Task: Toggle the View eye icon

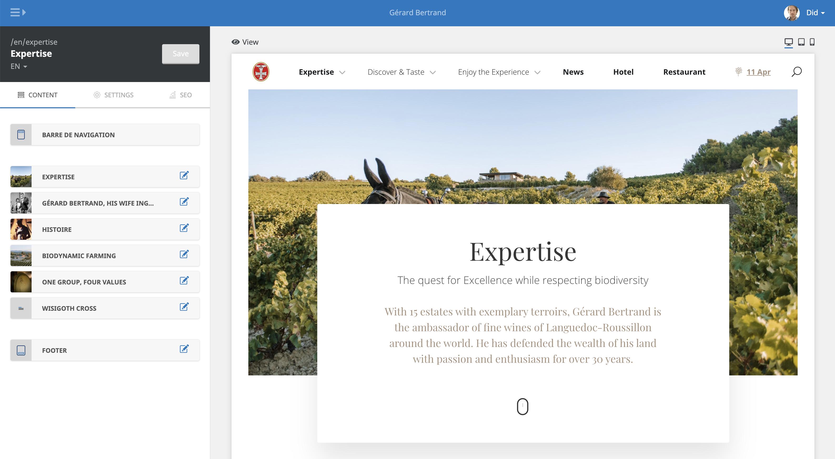Action: 236,42
